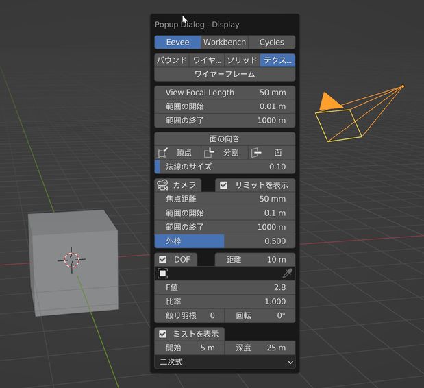Screen dimensions: 424x388
Task: Uncheck the DOF checkbox
Action: (x=162, y=260)
